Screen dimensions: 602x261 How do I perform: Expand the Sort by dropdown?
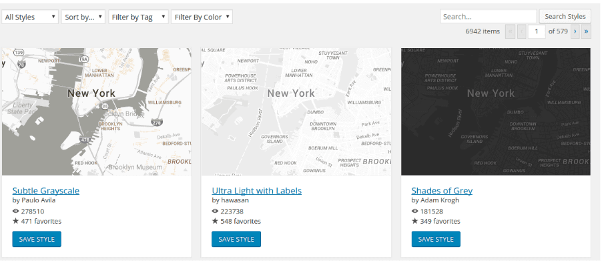point(83,17)
